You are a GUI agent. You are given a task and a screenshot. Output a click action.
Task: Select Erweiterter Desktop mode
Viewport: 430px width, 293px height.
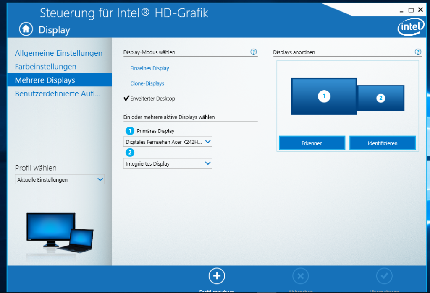pos(152,99)
